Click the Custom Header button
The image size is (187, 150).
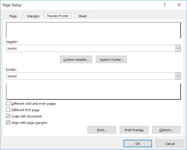76,59
